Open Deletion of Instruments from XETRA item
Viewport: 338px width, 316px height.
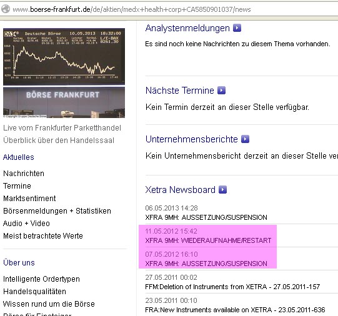[x=232, y=287]
